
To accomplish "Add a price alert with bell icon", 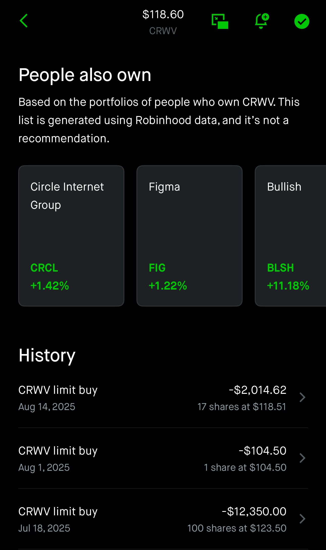I will [x=262, y=21].
